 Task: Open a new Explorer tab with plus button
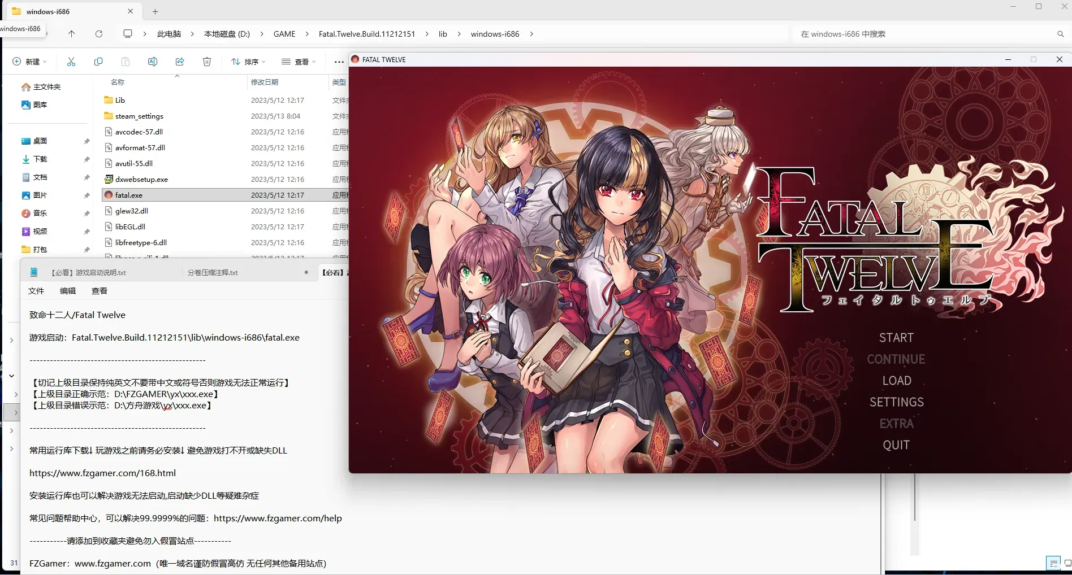(x=155, y=11)
